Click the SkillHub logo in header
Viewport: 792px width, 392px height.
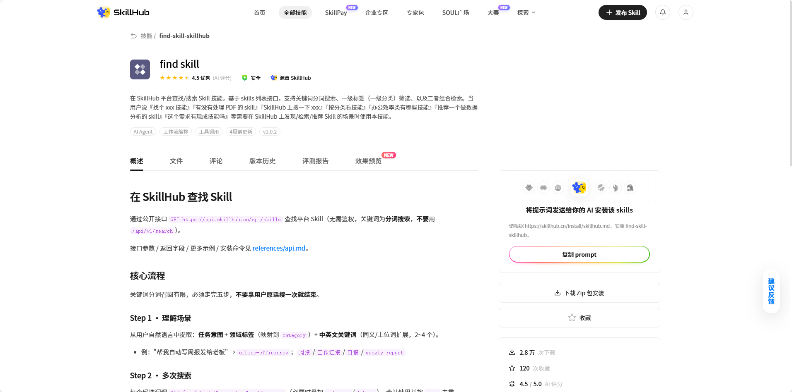click(123, 12)
